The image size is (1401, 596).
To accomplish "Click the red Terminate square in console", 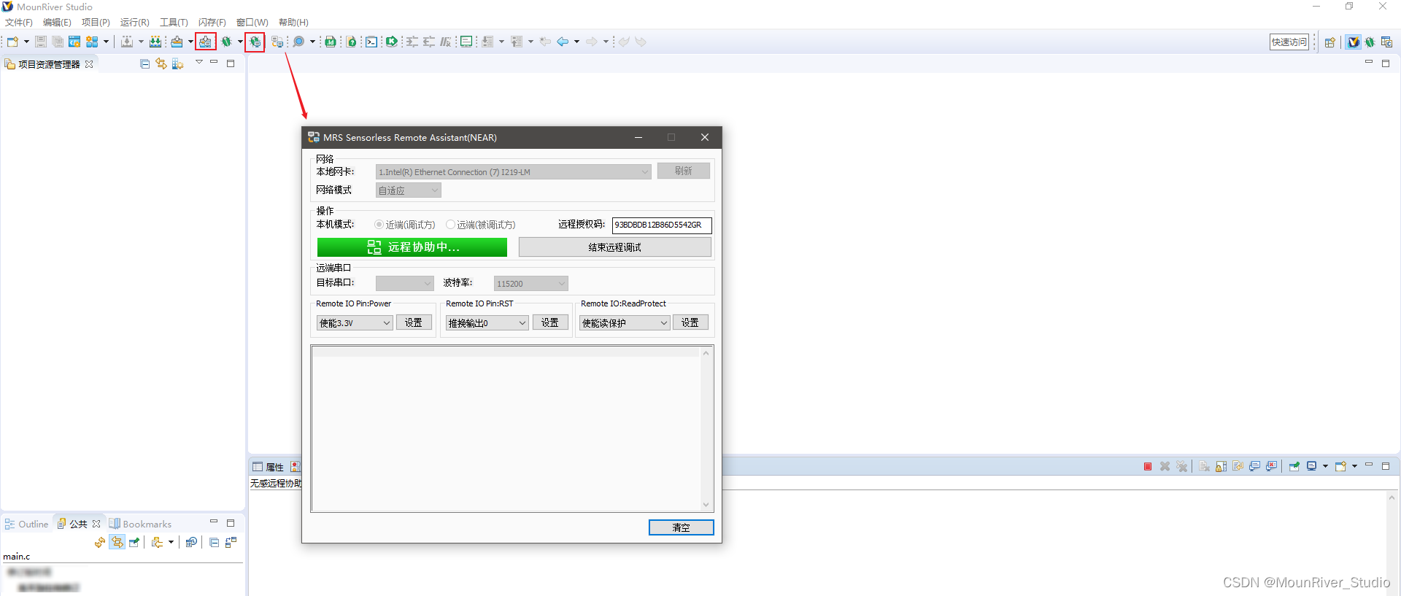I will click(x=1148, y=466).
